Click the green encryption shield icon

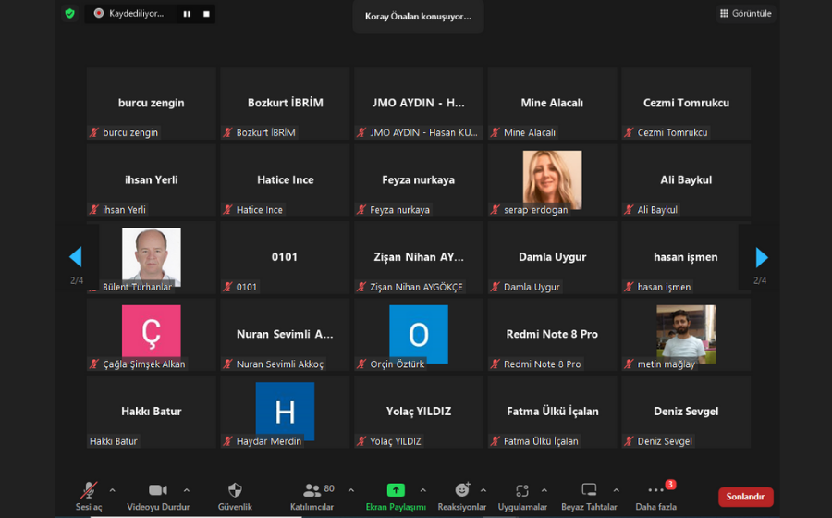[x=69, y=13]
